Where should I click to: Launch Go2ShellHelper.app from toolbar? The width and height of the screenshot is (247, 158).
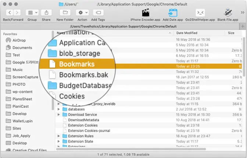pyautogui.click(x=200, y=12)
